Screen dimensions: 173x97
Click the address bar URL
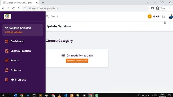point(43,8)
